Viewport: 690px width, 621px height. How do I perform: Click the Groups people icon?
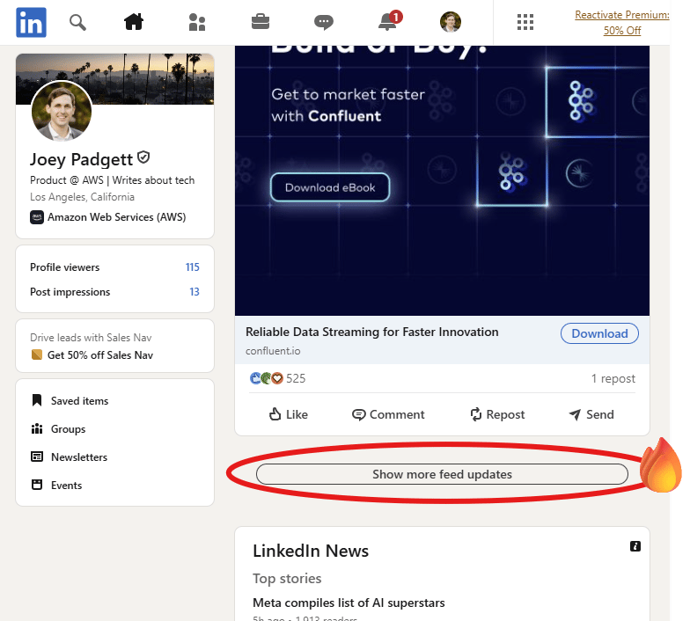coord(37,428)
